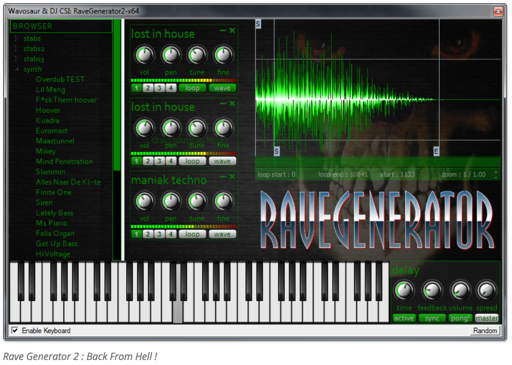This screenshot has width=512, height=365.
Task: Click the start : 1133 readout
Action: [397, 174]
